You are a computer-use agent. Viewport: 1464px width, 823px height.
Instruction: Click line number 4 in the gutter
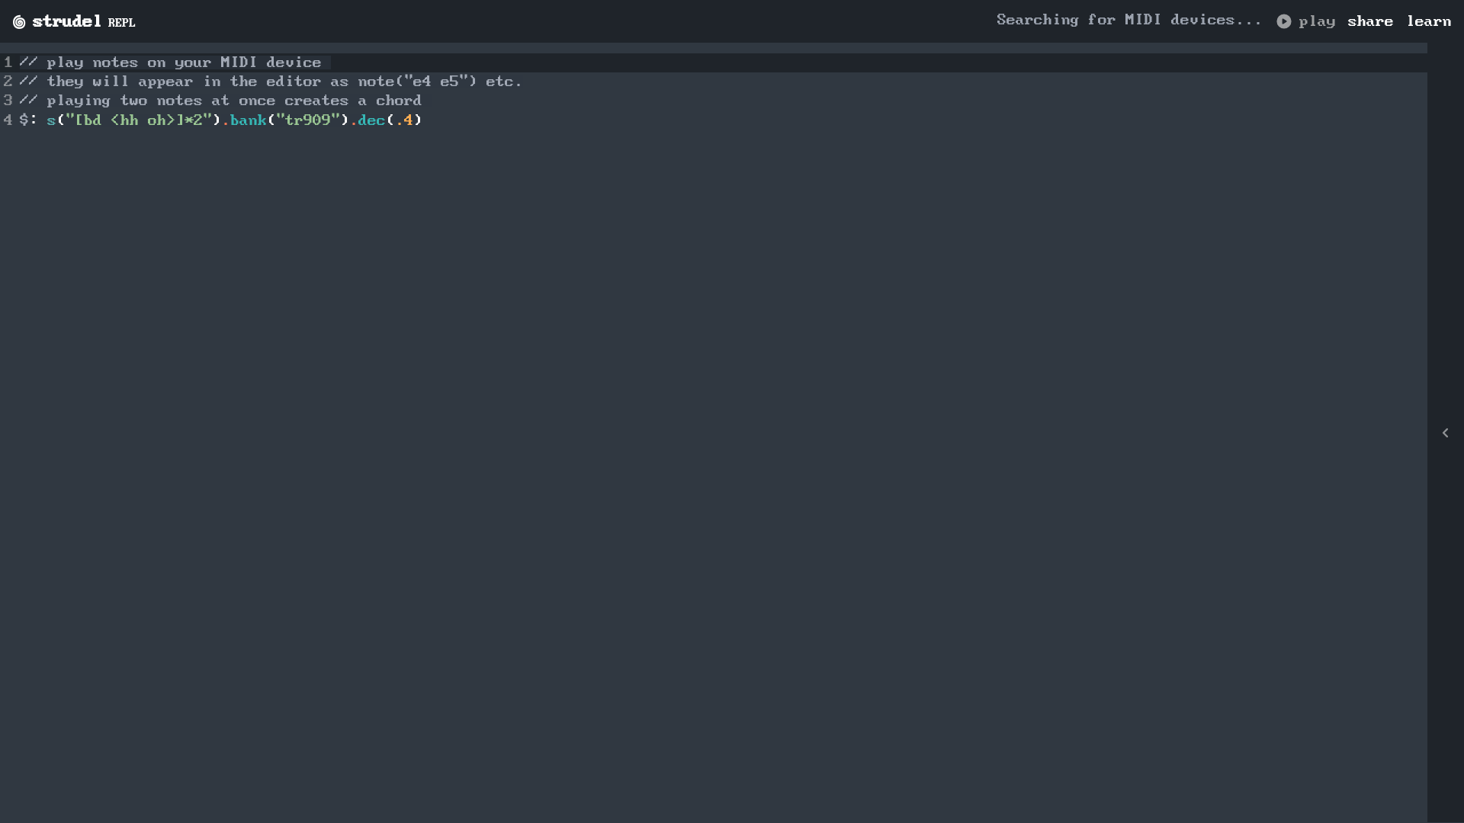8,120
